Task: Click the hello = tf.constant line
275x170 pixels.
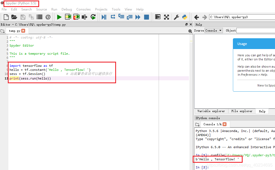Action: tap(50, 70)
